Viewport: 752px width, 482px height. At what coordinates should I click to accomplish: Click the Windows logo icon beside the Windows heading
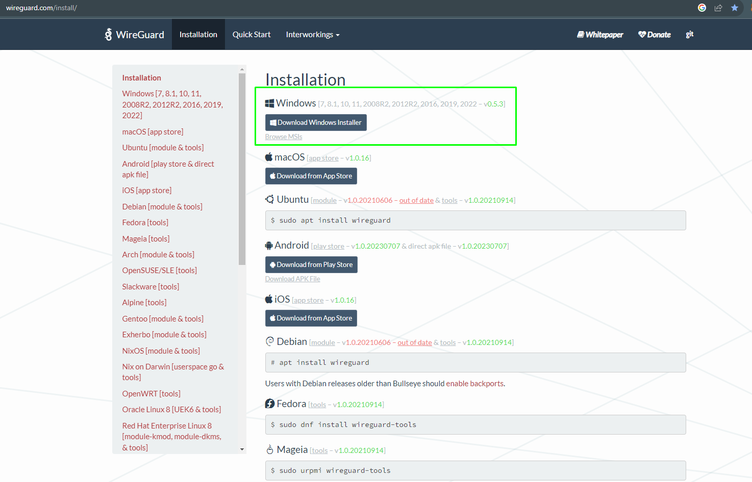point(269,103)
